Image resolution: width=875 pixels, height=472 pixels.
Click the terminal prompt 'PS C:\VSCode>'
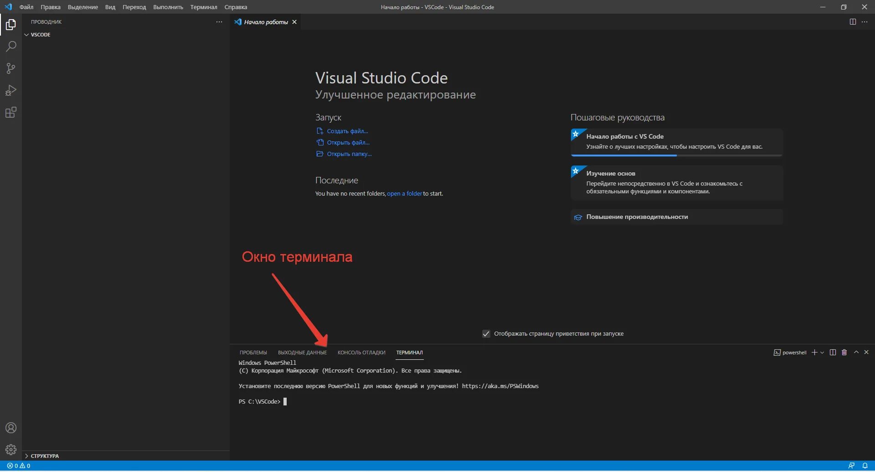pos(260,402)
